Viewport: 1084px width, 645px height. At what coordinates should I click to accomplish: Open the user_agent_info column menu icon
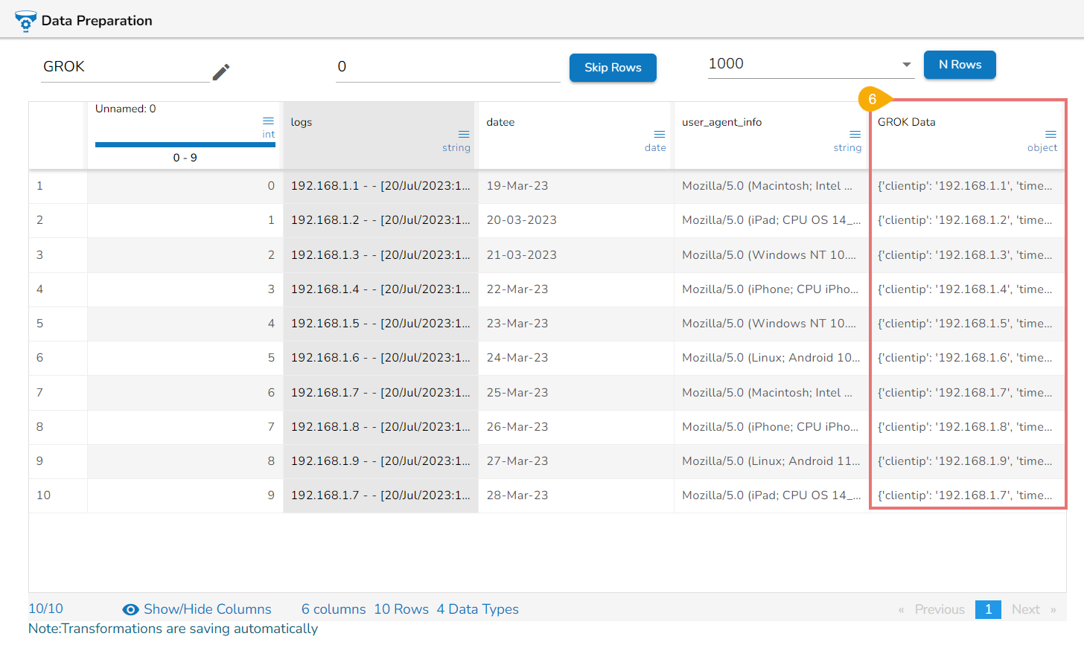[855, 134]
